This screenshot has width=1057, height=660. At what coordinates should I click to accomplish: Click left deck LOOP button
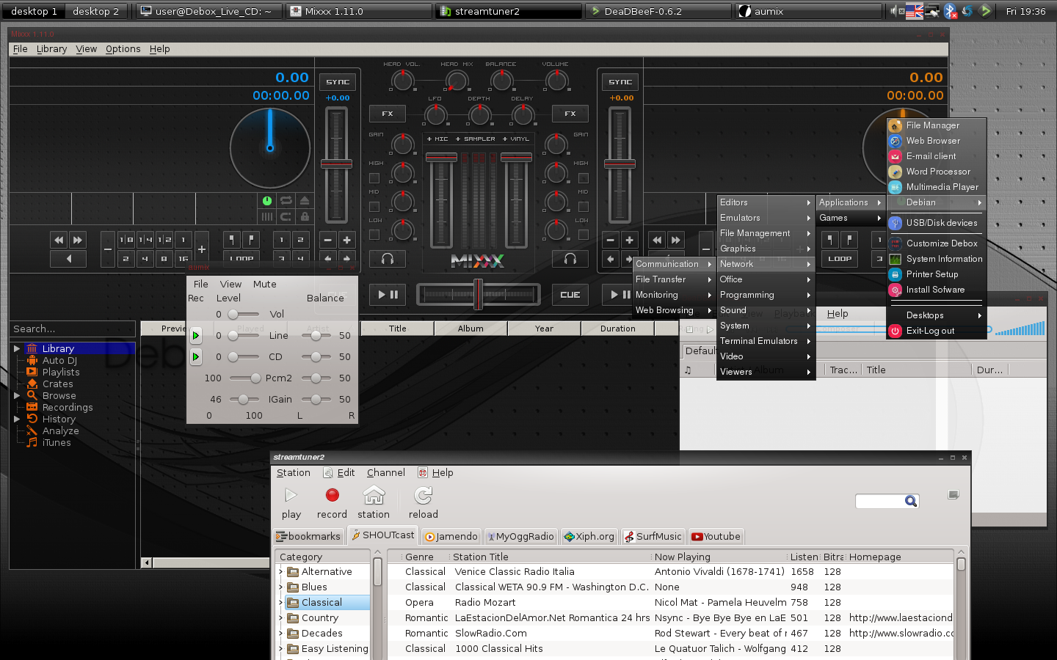241,259
